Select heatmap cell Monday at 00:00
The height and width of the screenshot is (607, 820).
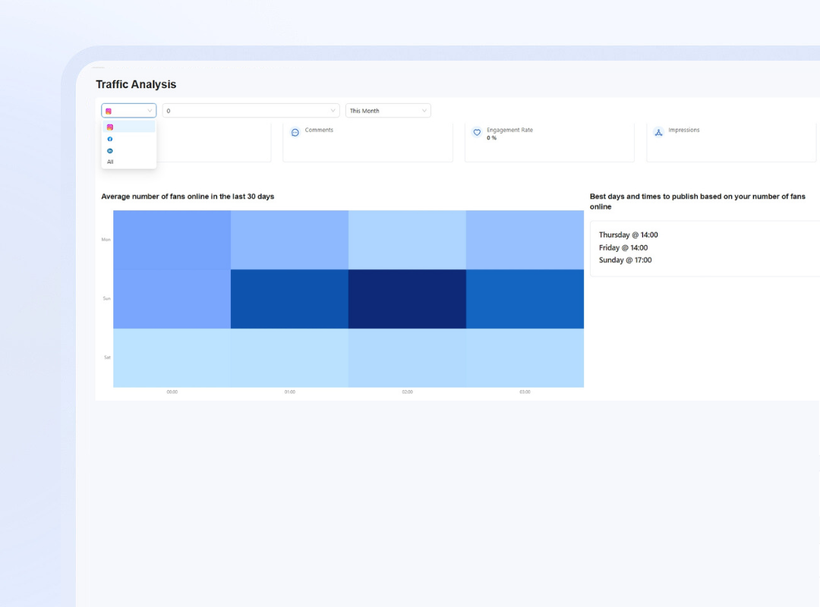click(x=172, y=240)
